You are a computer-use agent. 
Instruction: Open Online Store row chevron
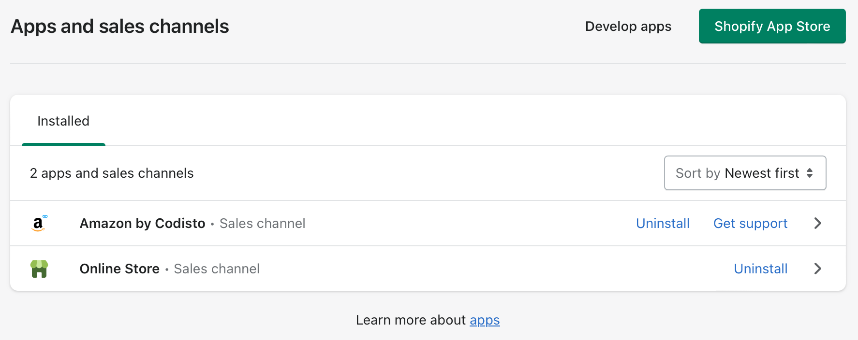click(x=818, y=269)
